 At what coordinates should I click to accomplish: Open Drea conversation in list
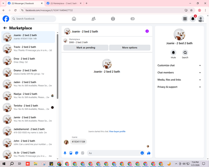pos(28,61)
